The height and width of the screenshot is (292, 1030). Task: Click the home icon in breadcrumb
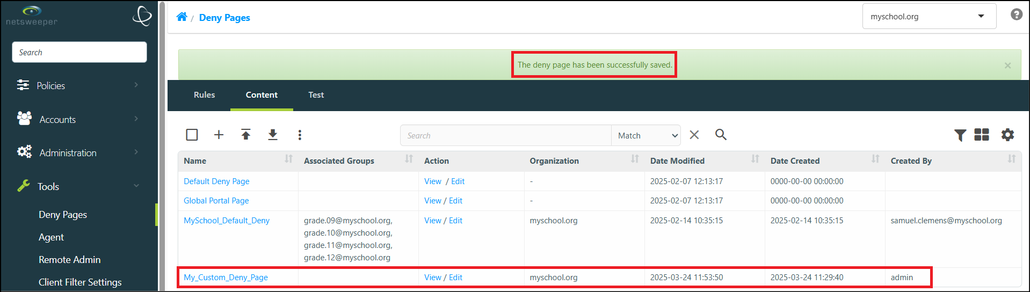coord(182,17)
